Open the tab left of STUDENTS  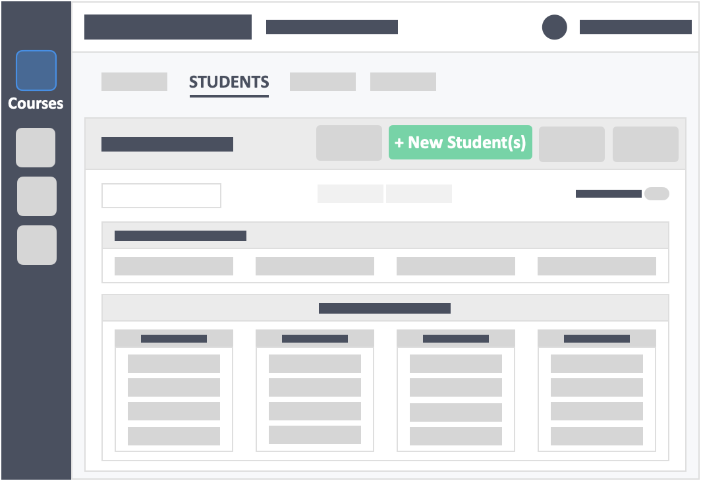tap(134, 82)
